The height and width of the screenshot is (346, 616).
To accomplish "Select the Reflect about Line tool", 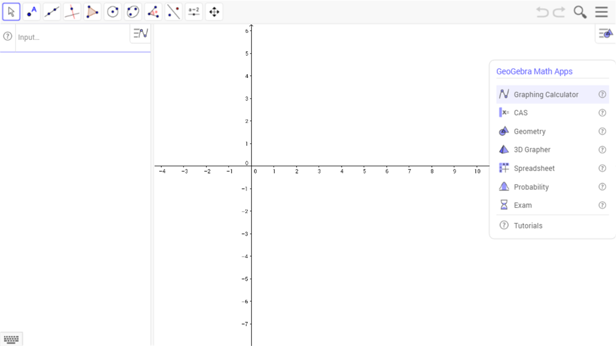I will coord(174,12).
